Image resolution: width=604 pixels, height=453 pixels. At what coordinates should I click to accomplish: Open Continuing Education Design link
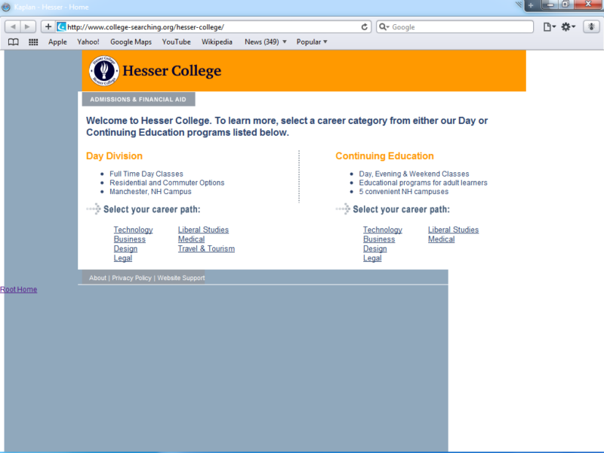[374, 249]
